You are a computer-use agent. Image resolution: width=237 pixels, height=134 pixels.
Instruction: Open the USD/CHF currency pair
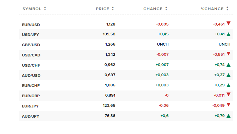(x=31, y=65)
